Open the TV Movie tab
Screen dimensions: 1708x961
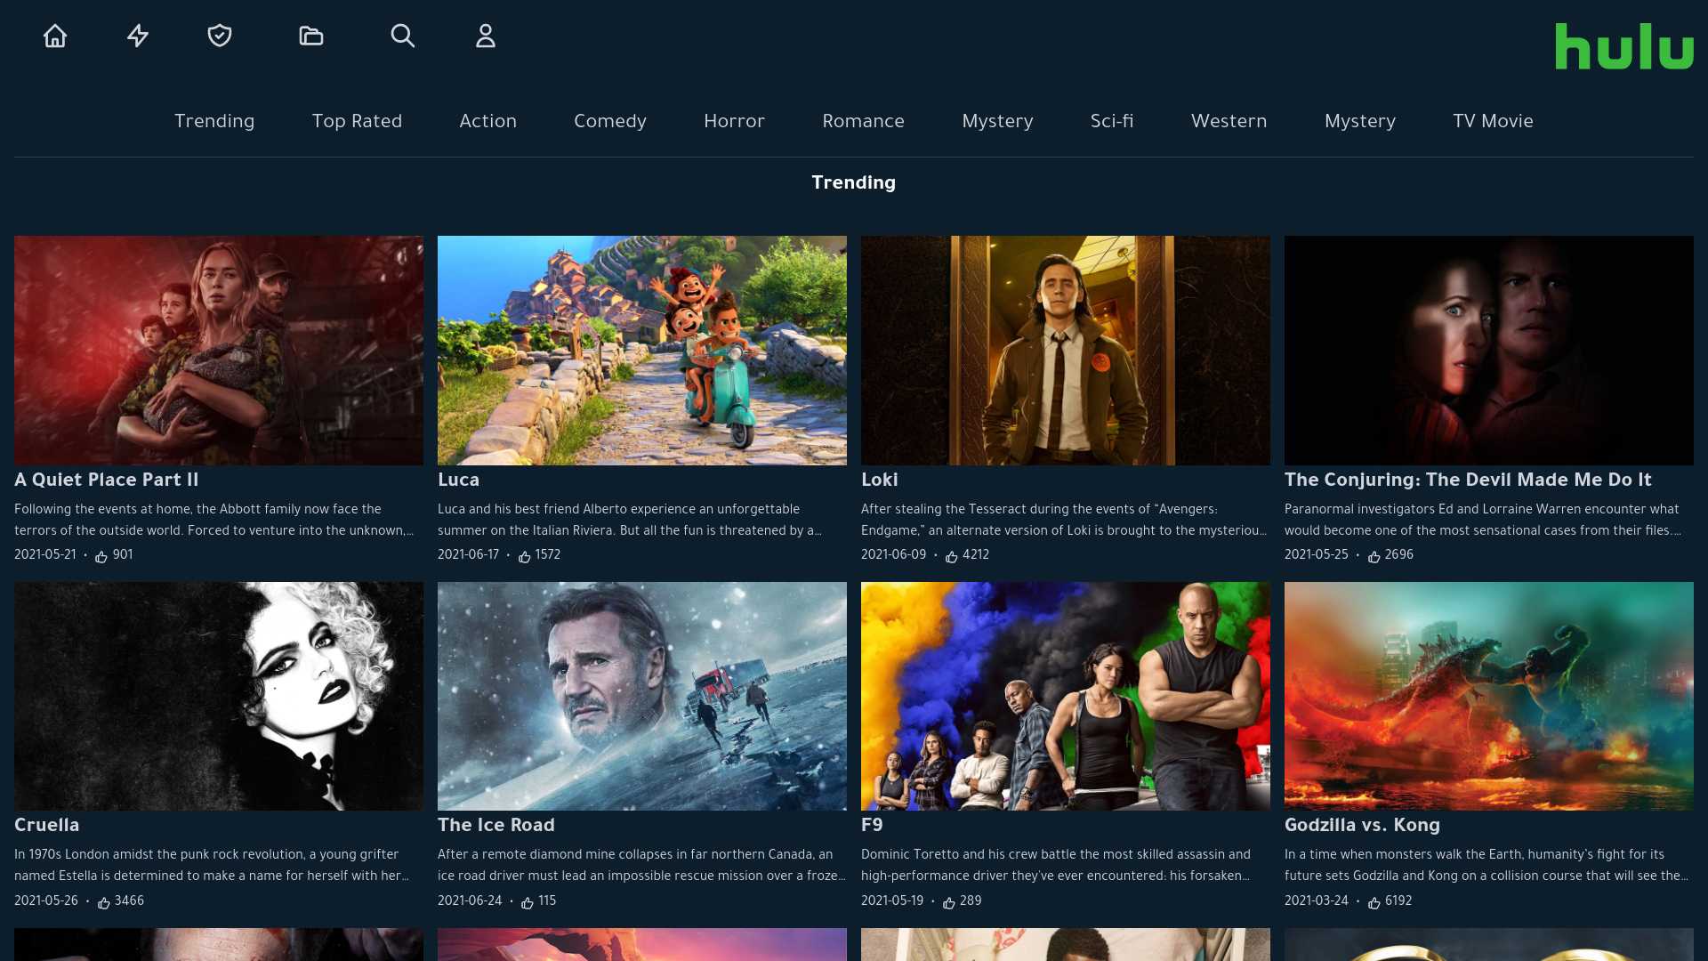coord(1493,121)
